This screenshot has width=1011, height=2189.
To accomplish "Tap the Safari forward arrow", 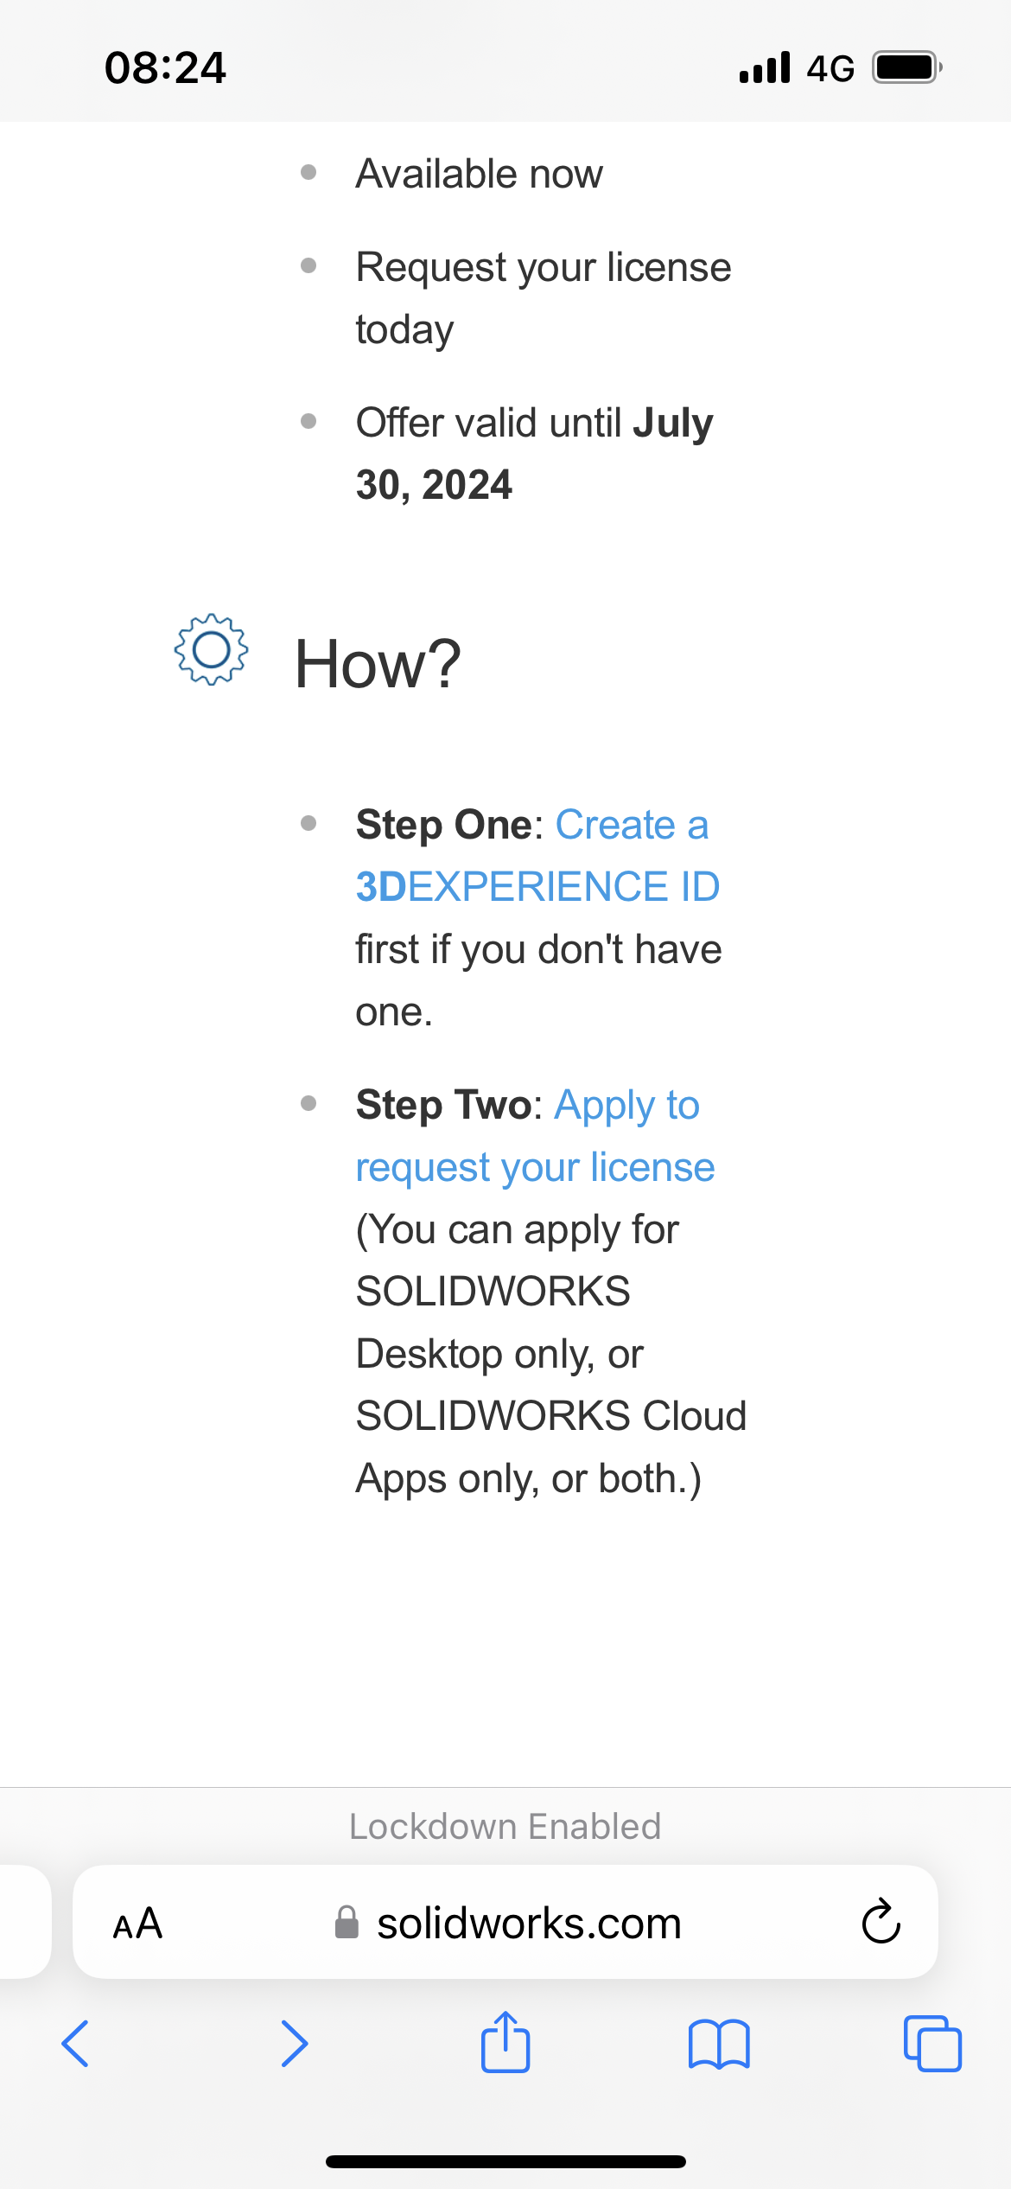I will [294, 2044].
